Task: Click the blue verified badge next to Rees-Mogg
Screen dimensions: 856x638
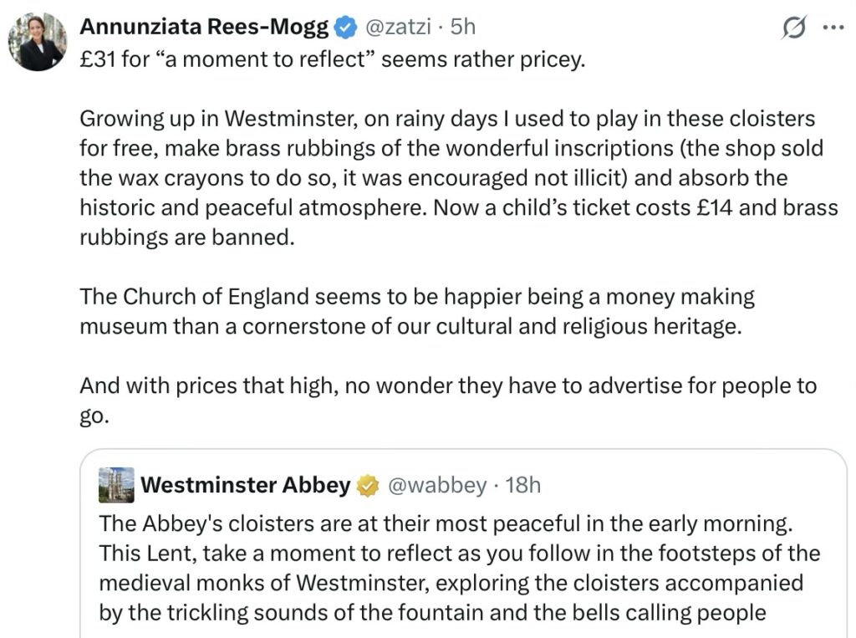Action: point(344,28)
